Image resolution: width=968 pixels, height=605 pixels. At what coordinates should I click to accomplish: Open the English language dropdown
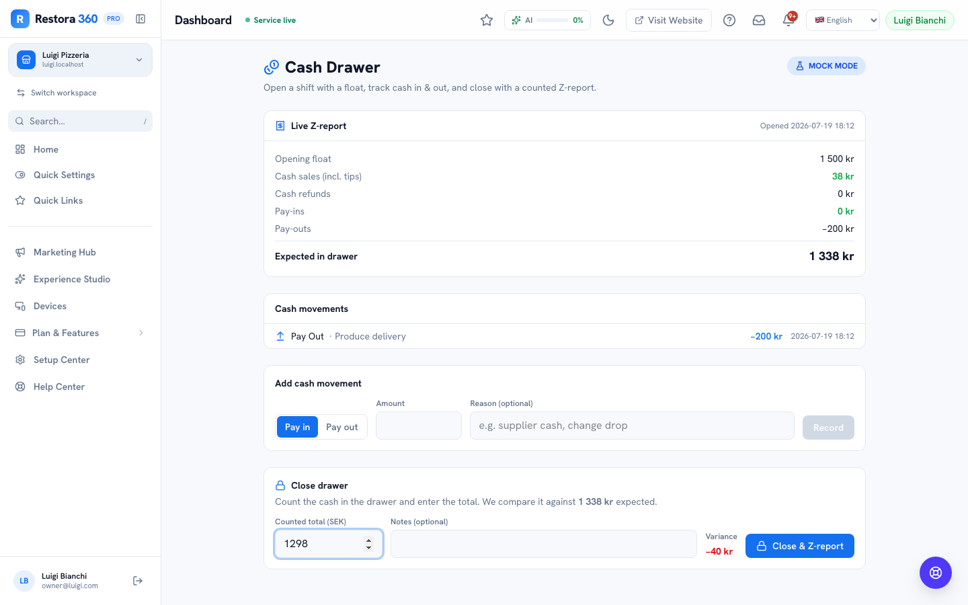(x=842, y=20)
